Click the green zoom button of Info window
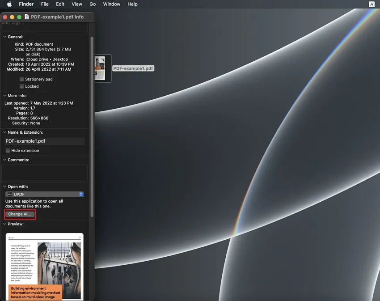Image resolution: width=380 pixels, height=301 pixels. pyautogui.click(x=19, y=17)
